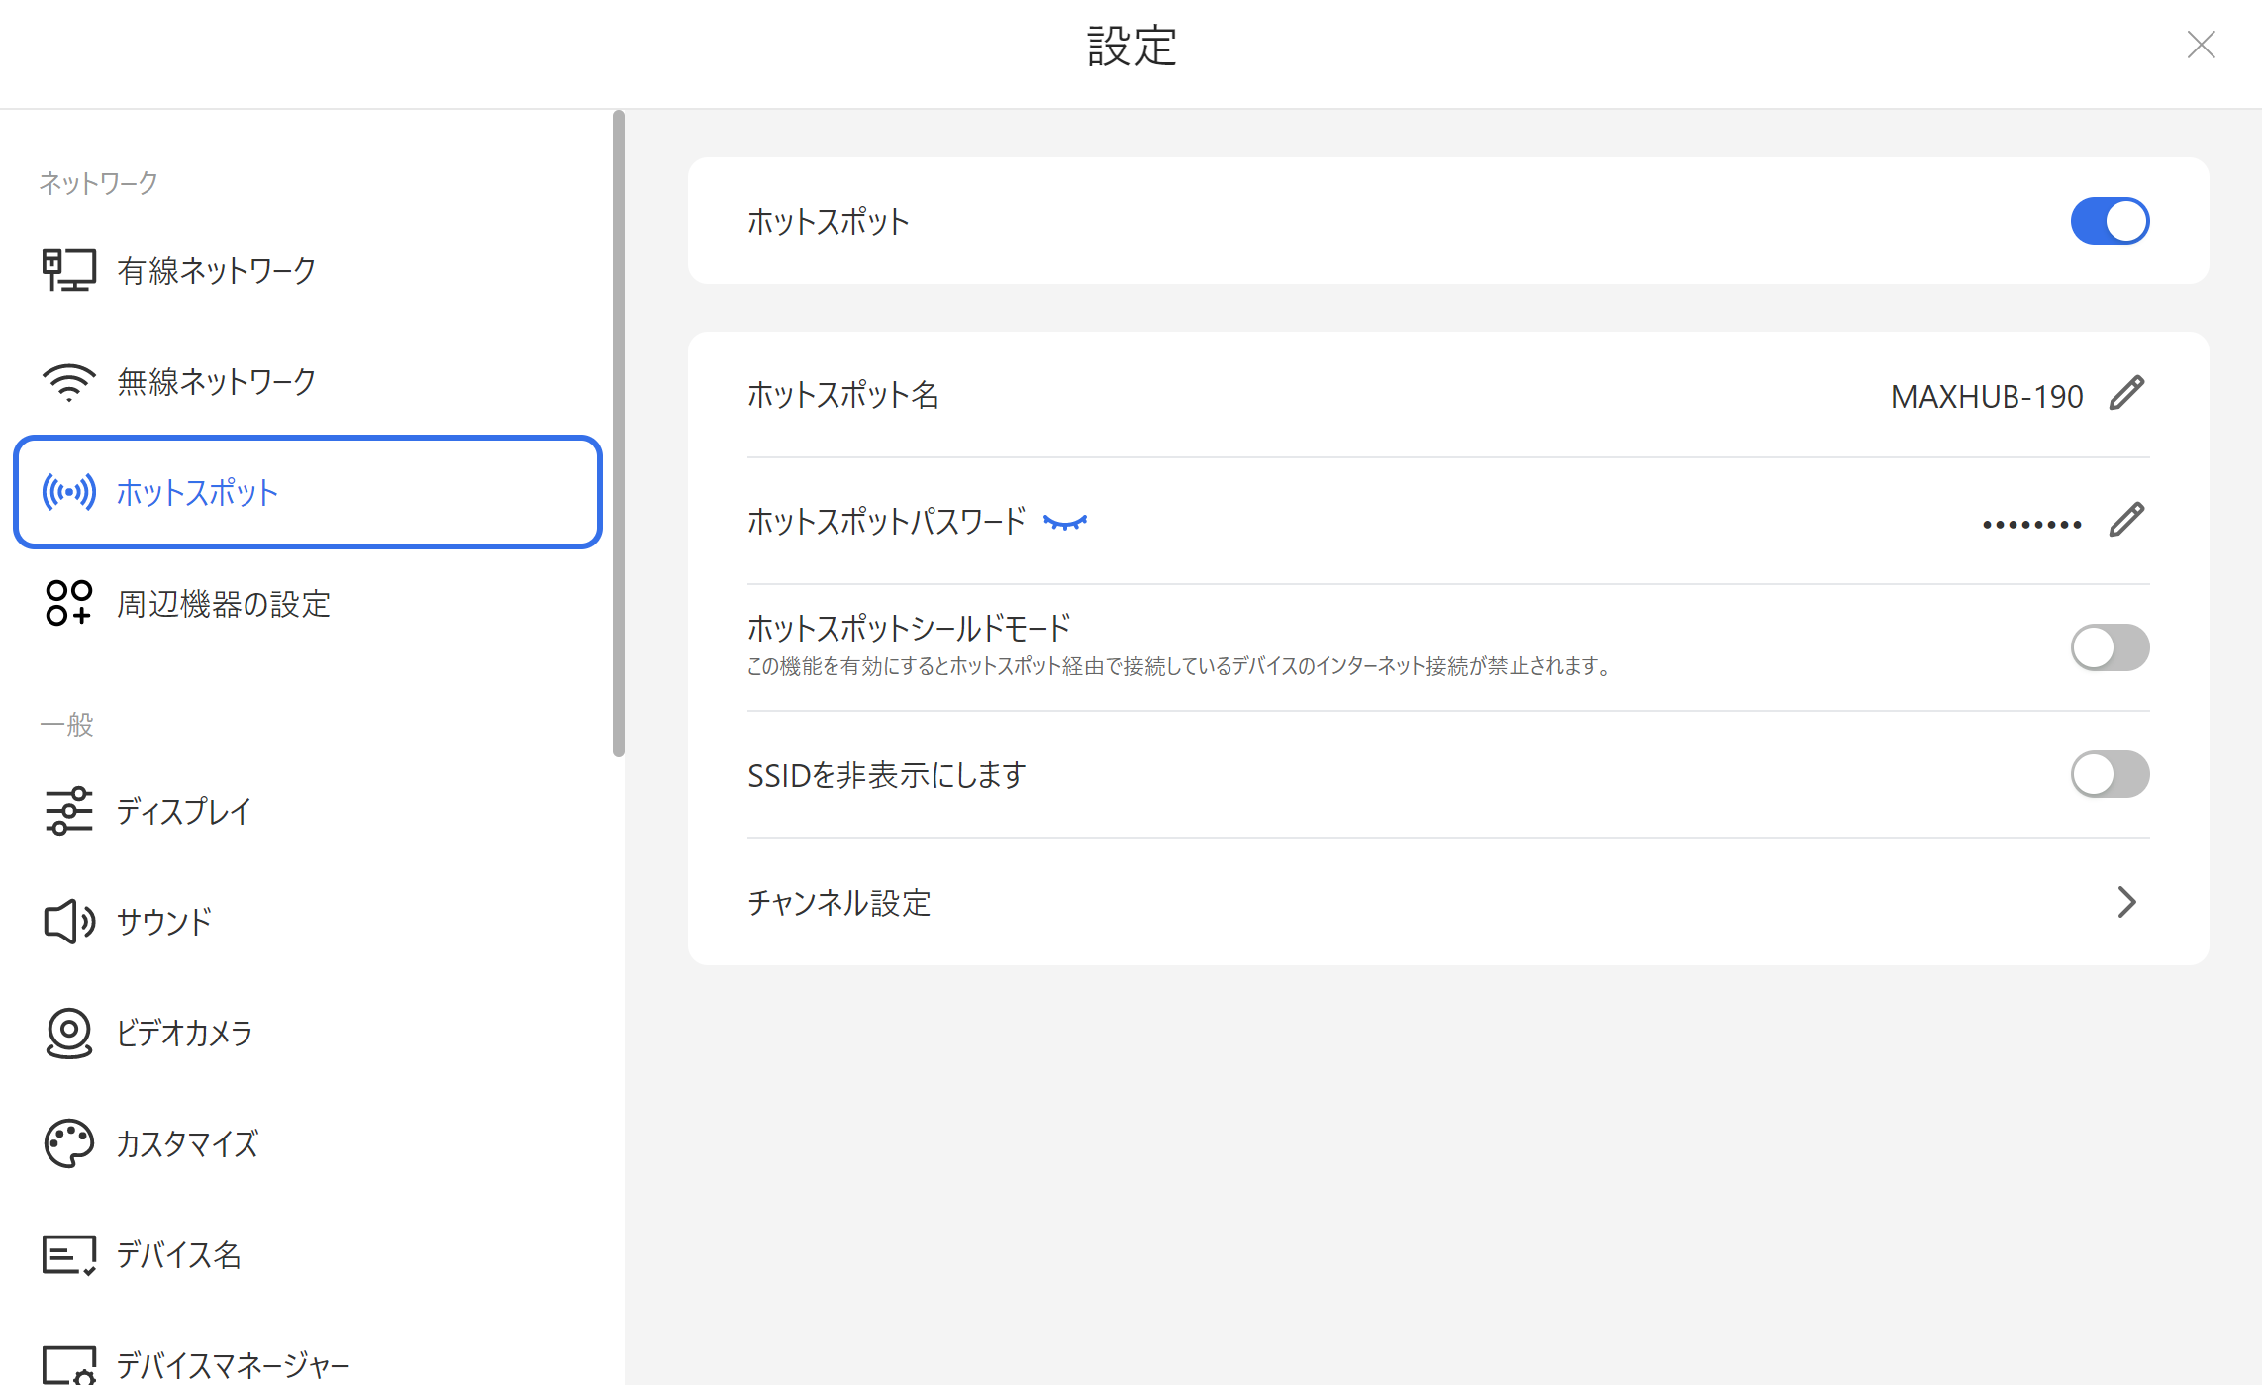Viewport: 2262px width, 1385px height.
Task: Click the video camera webcam icon
Action: [x=68, y=1033]
